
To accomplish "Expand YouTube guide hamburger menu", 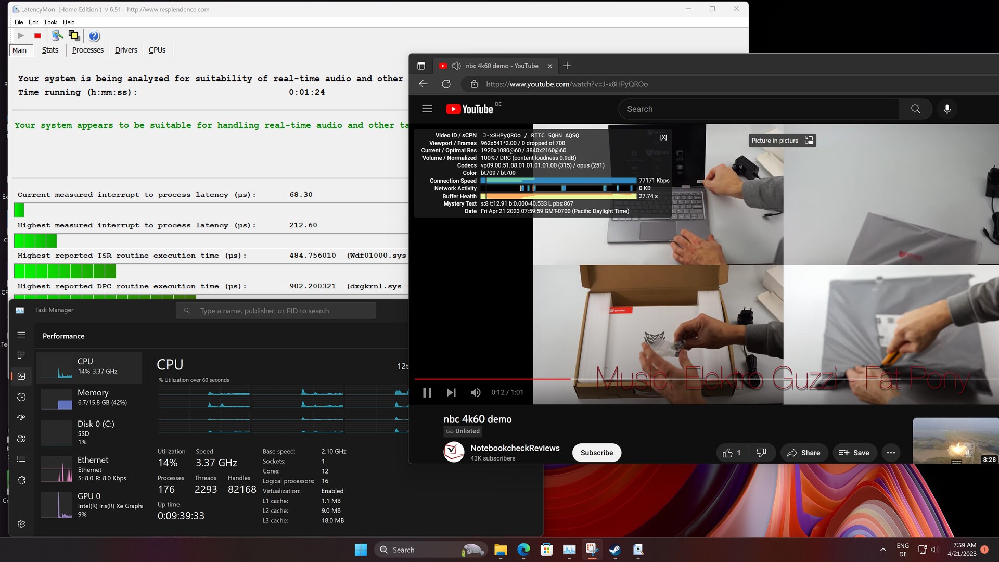I will pyautogui.click(x=427, y=109).
